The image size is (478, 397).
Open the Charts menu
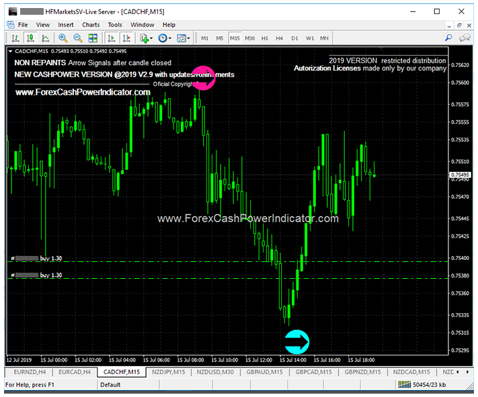pos(91,25)
